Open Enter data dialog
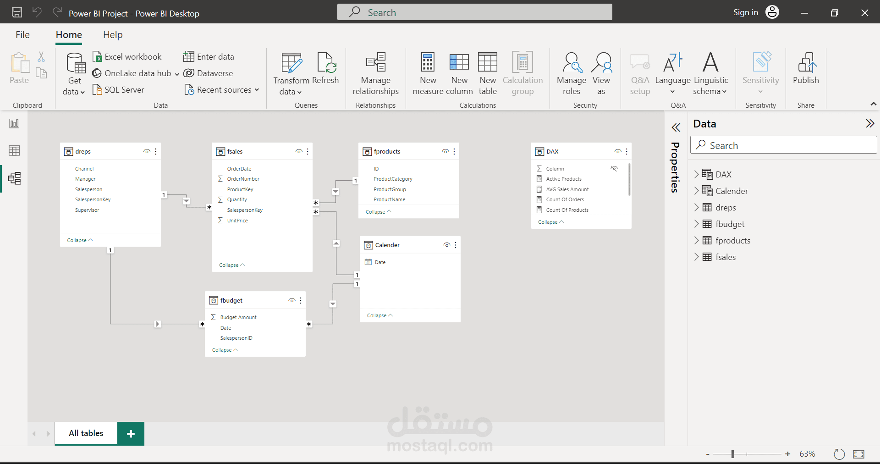Viewport: 880px width, 464px height. click(209, 56)
